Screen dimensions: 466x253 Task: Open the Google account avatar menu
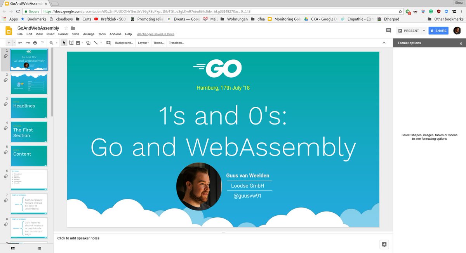[x=457, y=31]
